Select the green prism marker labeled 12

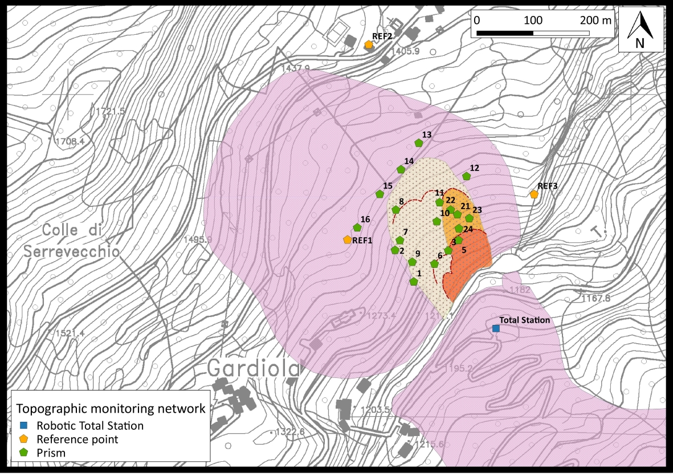click(x=467, y=176)
